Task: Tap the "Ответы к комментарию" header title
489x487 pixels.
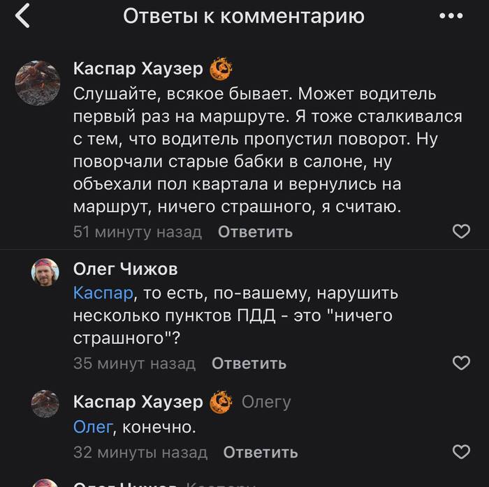Action: [244, 16]
